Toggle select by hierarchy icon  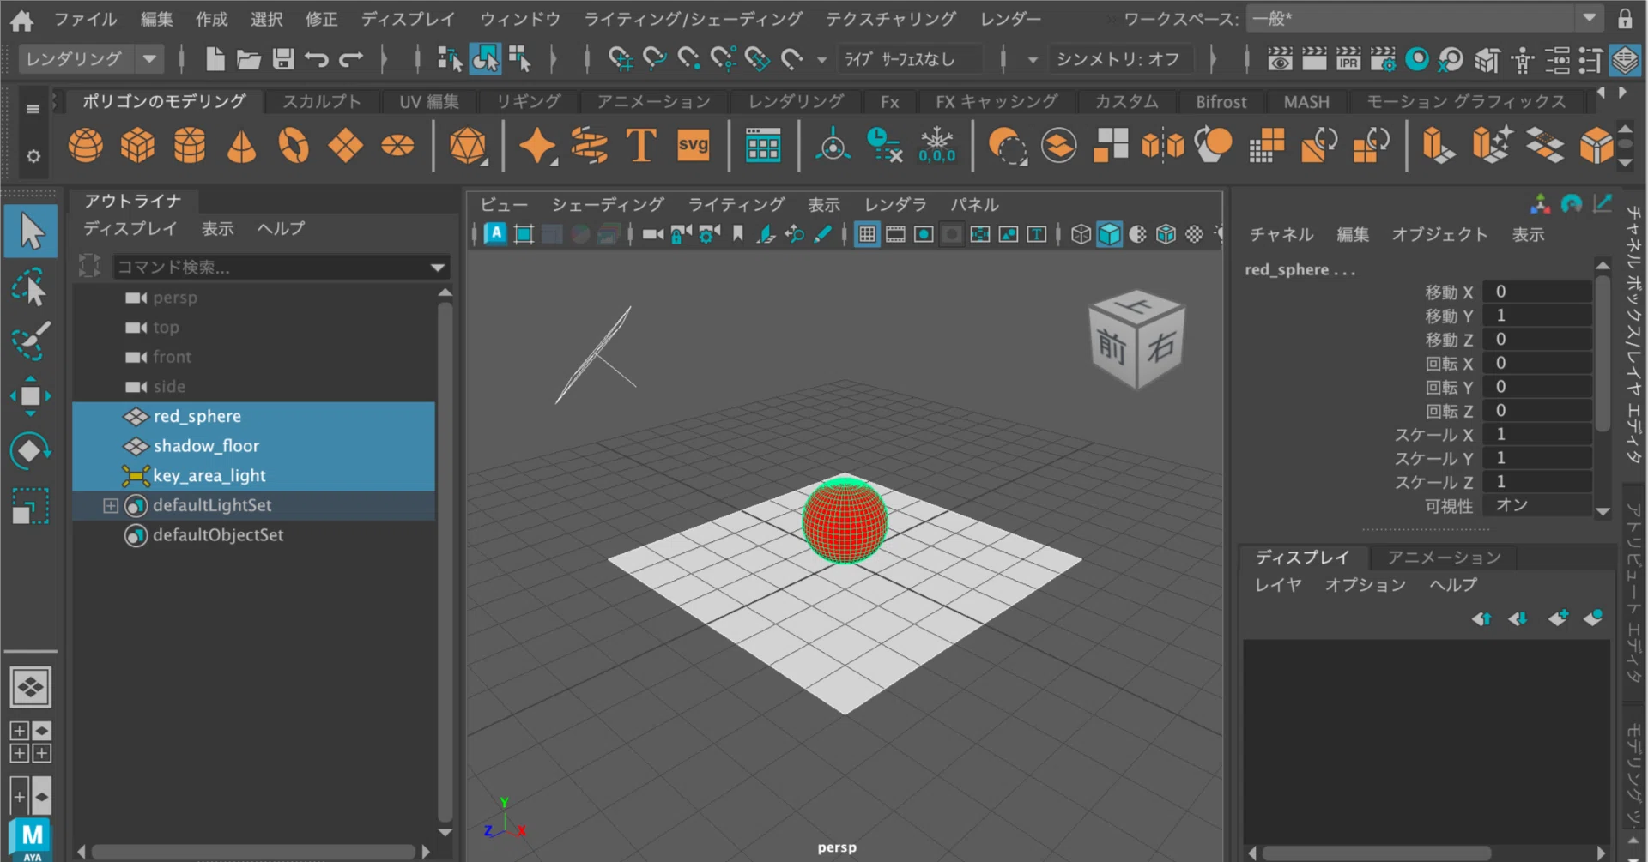[450, 59]
